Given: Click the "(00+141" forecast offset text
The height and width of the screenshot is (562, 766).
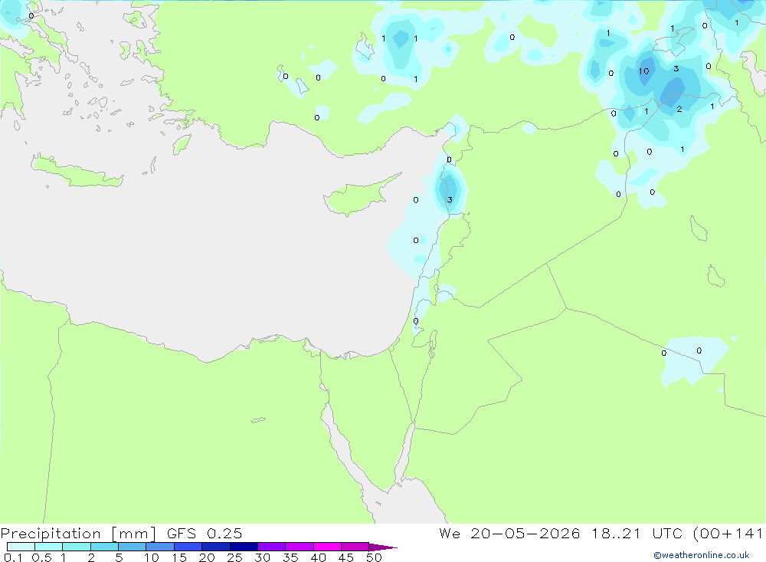Looking at the screenshot, I should [x=728, y=534].
